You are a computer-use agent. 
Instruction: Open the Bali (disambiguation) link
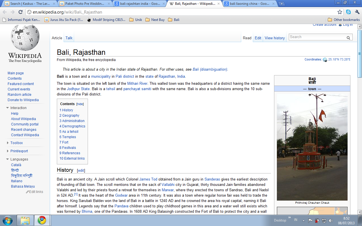click(x=210, y=69)
